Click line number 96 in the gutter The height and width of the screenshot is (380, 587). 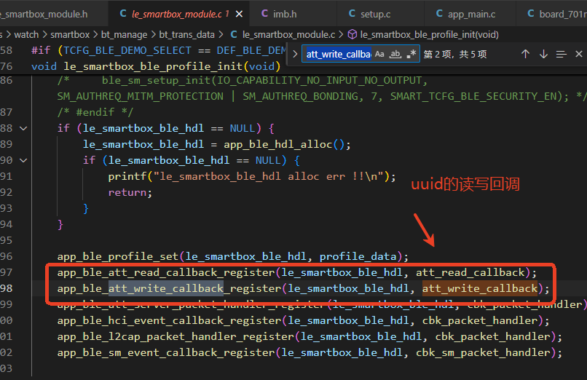click(7, 256)
